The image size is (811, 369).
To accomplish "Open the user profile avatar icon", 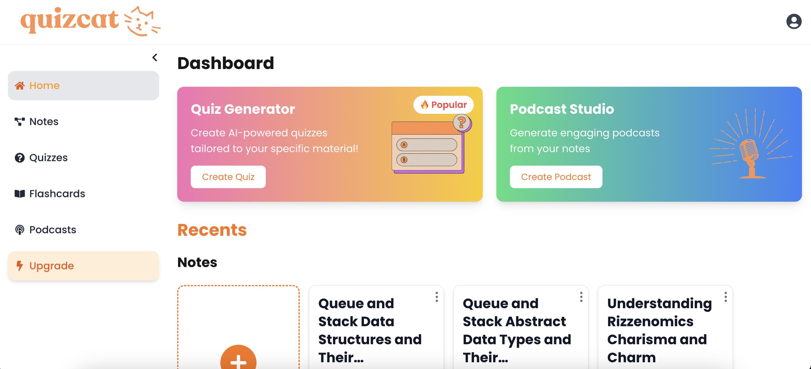I will pyautogui.click(x=794, y=22).
